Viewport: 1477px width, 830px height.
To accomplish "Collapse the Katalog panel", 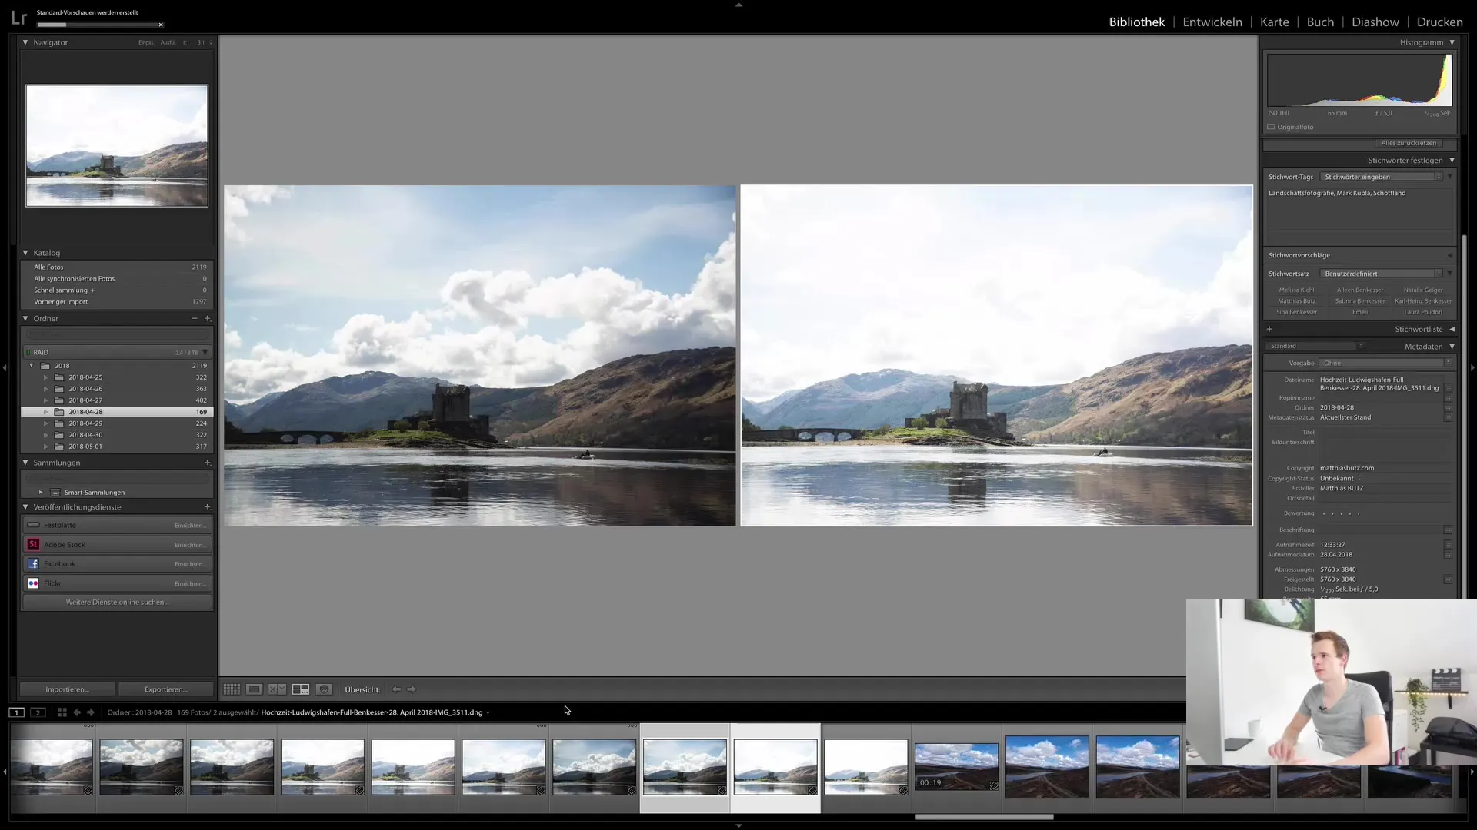I will tap(25, 253).
